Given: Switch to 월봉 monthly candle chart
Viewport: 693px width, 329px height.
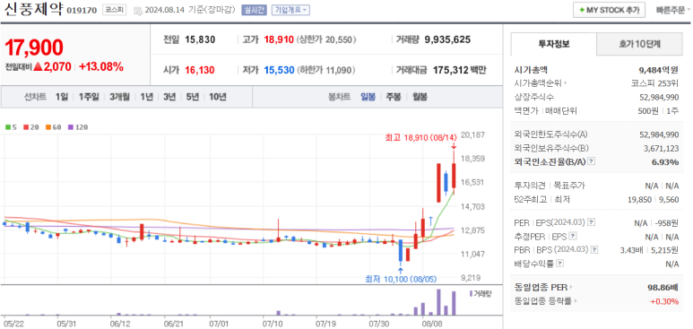Looking at the screenshot, I should click(x=420, y=97).
